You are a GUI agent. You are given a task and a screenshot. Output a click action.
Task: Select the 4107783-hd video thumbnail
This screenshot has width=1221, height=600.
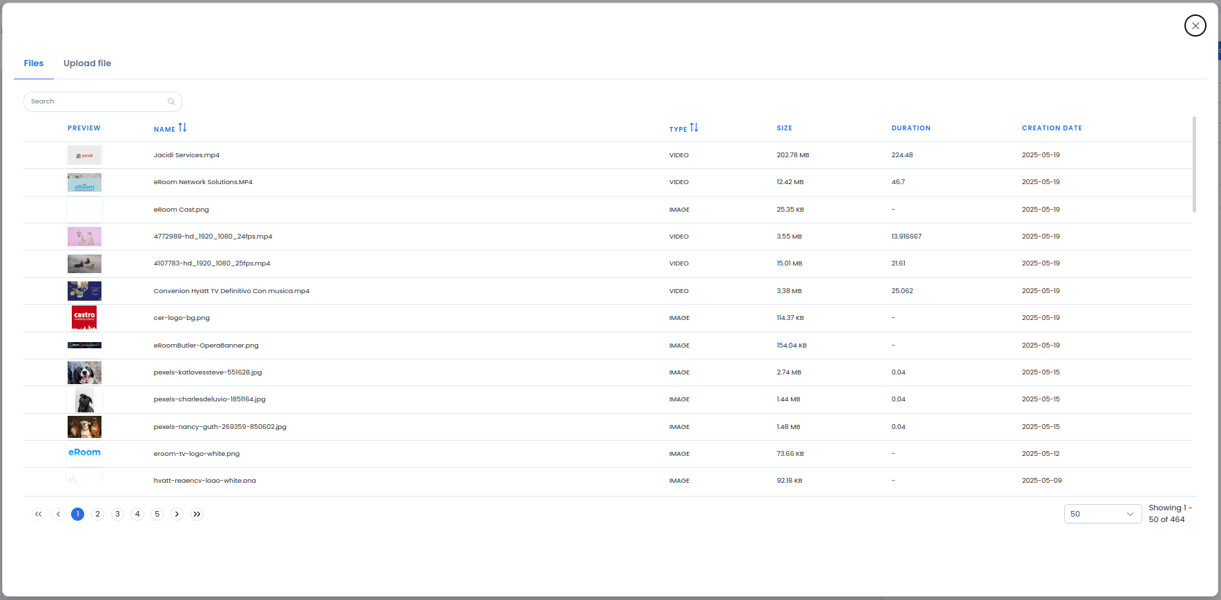(84, 263)
